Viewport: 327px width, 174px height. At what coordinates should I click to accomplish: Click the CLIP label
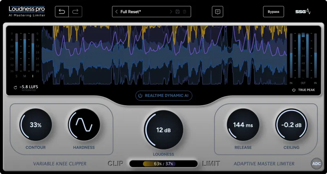pyautogui.click(x=115, y=163)
